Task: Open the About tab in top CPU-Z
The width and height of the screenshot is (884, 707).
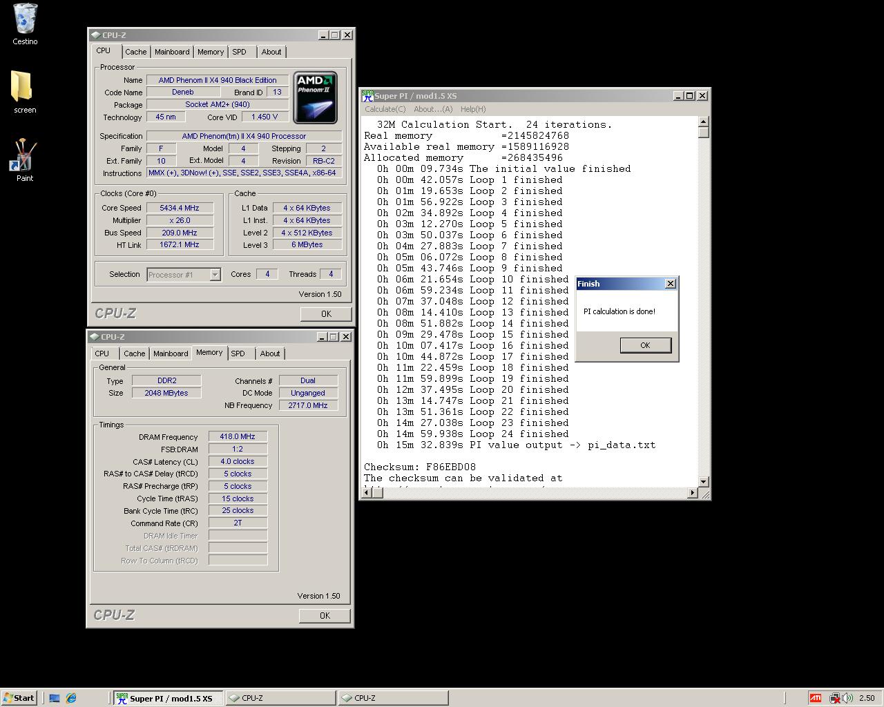Action: [271, 52]
